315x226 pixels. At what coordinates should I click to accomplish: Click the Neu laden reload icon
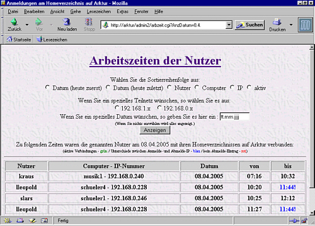click(67, 22)
